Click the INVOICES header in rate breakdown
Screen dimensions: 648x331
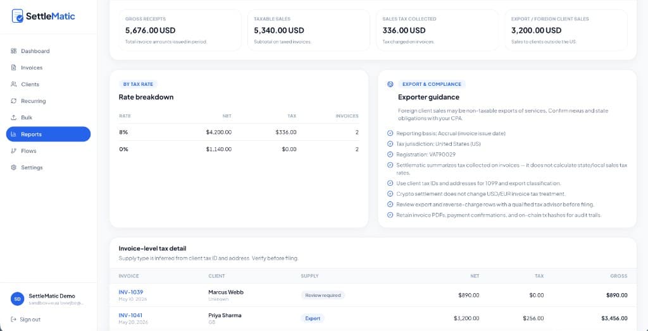pyautogui.click(x=347, y=116)
